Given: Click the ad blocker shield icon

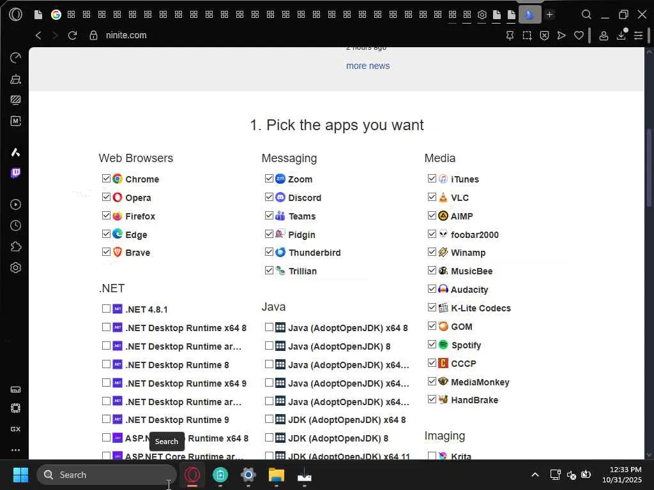Looking at the screenshot, I should [x=544, y=36].
